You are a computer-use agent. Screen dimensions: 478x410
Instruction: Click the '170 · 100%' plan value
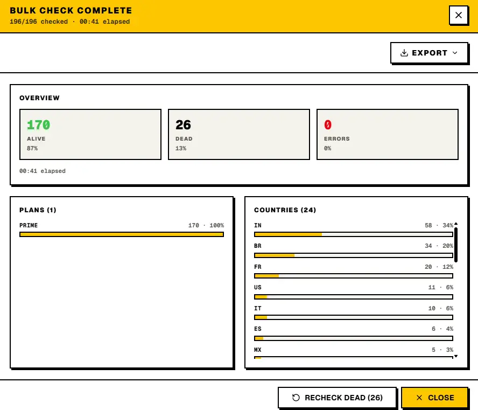coord(206,225)
